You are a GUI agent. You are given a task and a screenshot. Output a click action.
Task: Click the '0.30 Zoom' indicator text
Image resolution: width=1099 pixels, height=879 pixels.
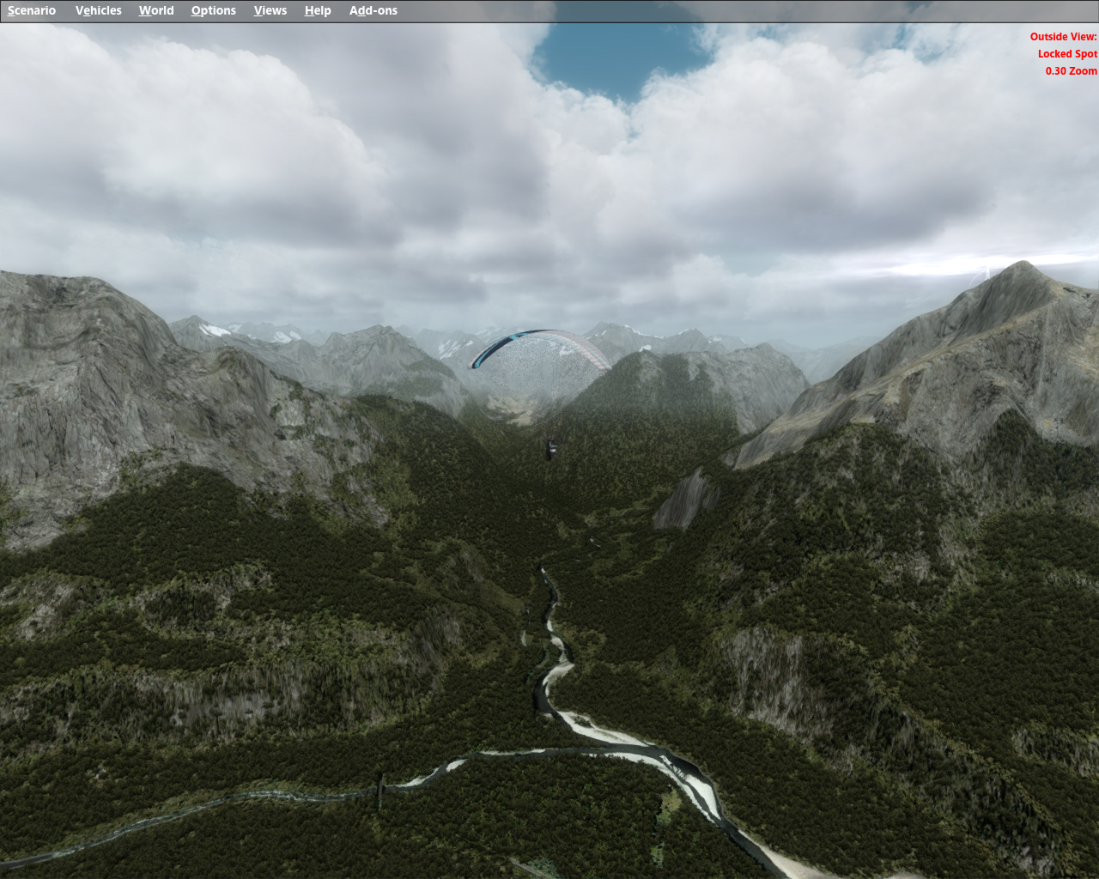pos(1071,71)
